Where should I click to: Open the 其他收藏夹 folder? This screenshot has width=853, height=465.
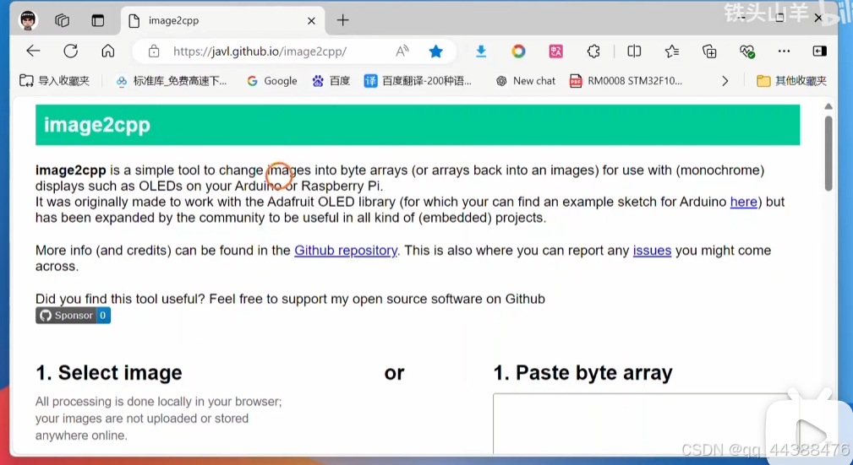(791, 81)
